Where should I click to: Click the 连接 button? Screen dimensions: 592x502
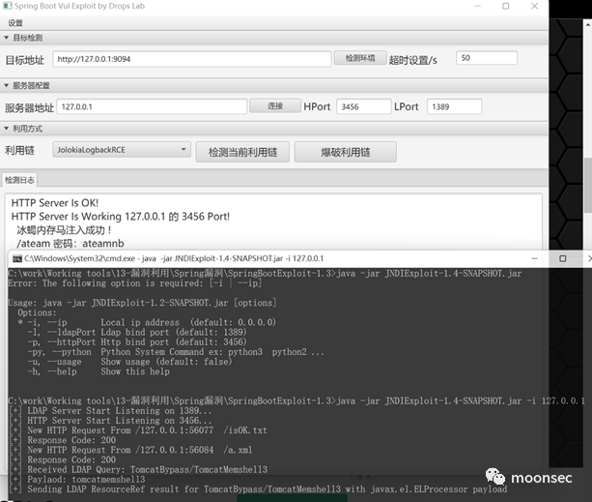[275, 106]
